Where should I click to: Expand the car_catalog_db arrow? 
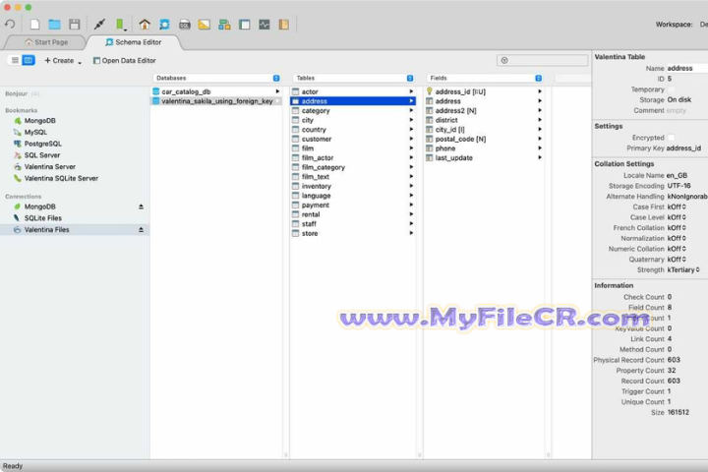pyautogui.click(x=277, y=91)
